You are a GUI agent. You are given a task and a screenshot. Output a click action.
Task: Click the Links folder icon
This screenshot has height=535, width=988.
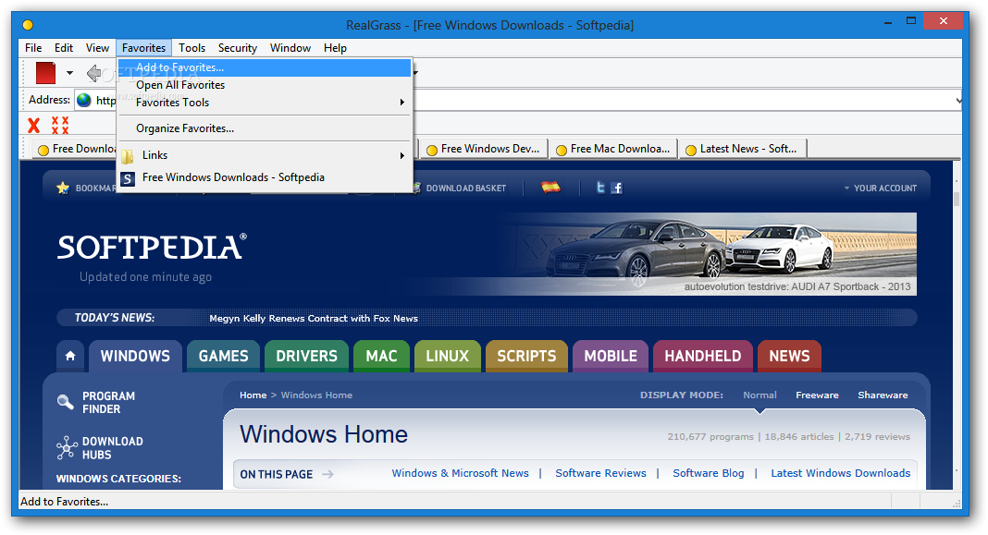pos(128,156)
